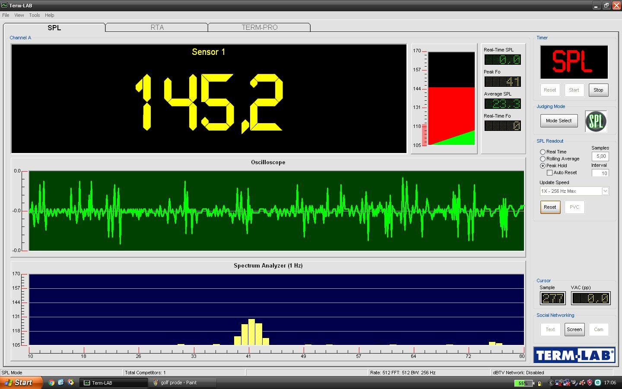Click the Text social networking button
The width and height of the screenshot is (622, 389).
click(x=550, y=329)
